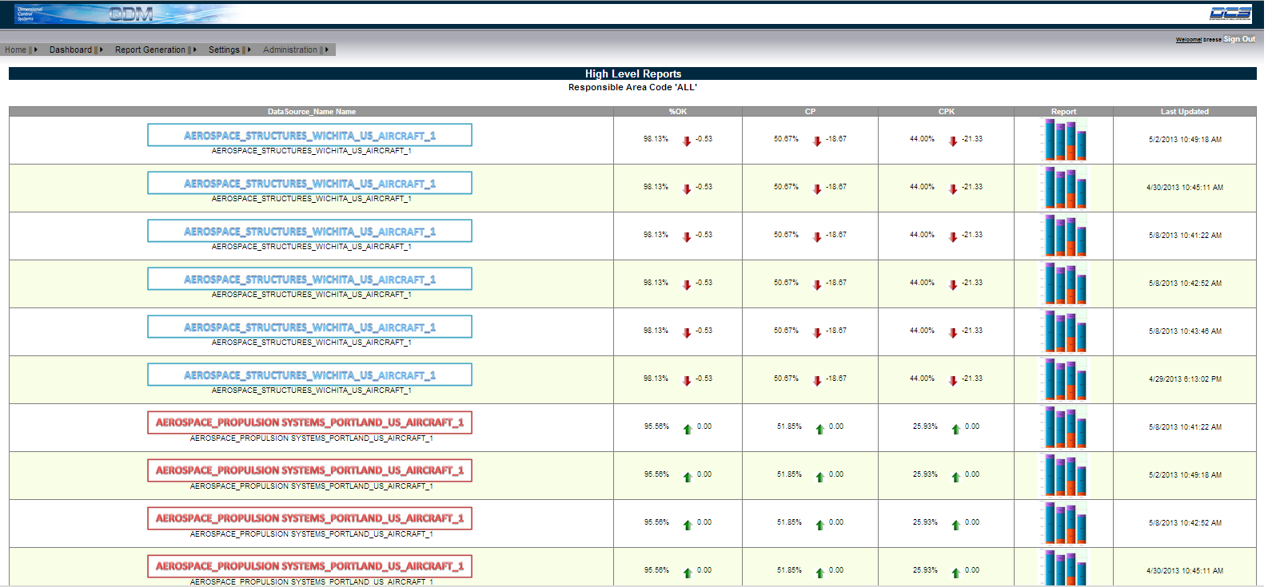The height and width of the screenshot is (587, 1280).
Task: Open the Settings menu
Action: tap(224, 50)
